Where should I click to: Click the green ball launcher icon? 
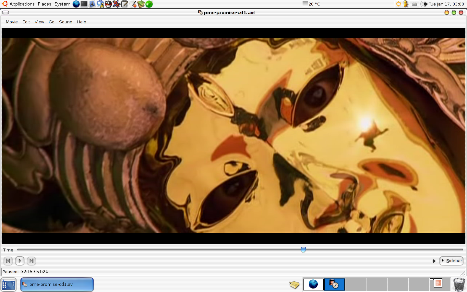(x=149, y=4)
